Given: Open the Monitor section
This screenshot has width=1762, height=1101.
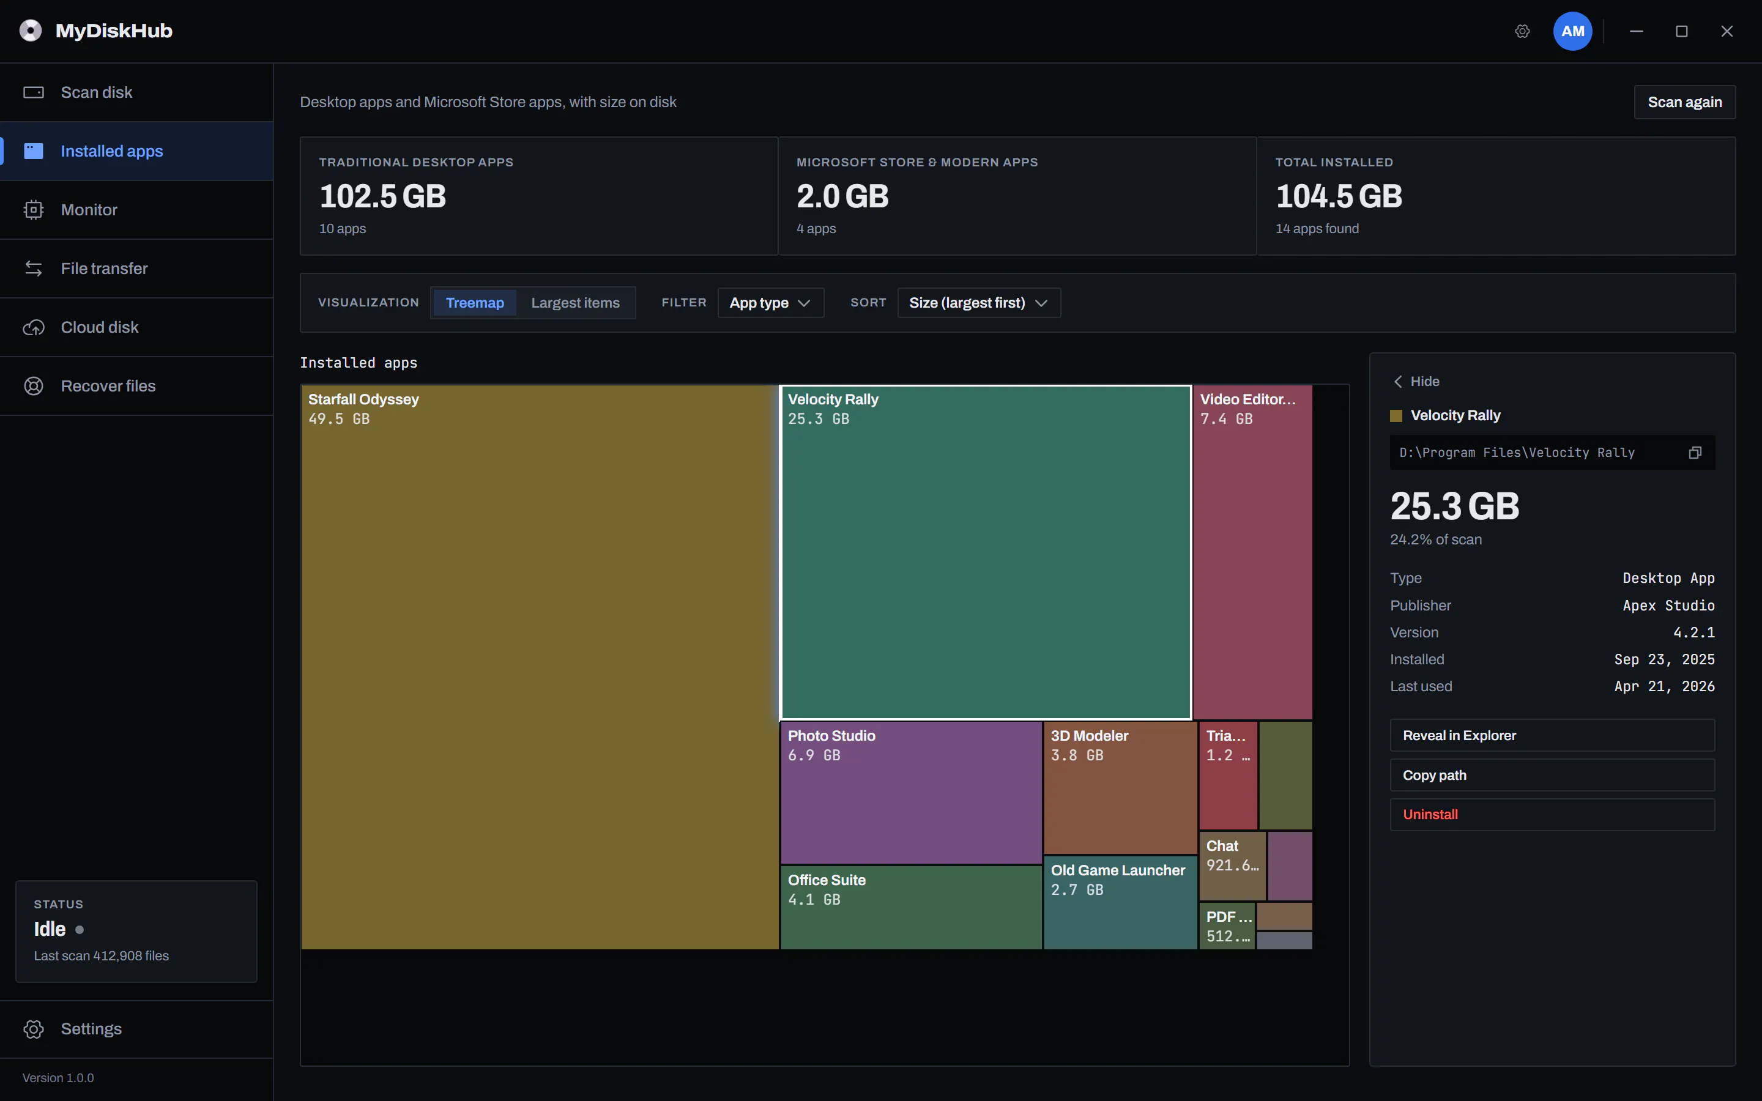Looking at the screenshot, I should coord(137,210).
